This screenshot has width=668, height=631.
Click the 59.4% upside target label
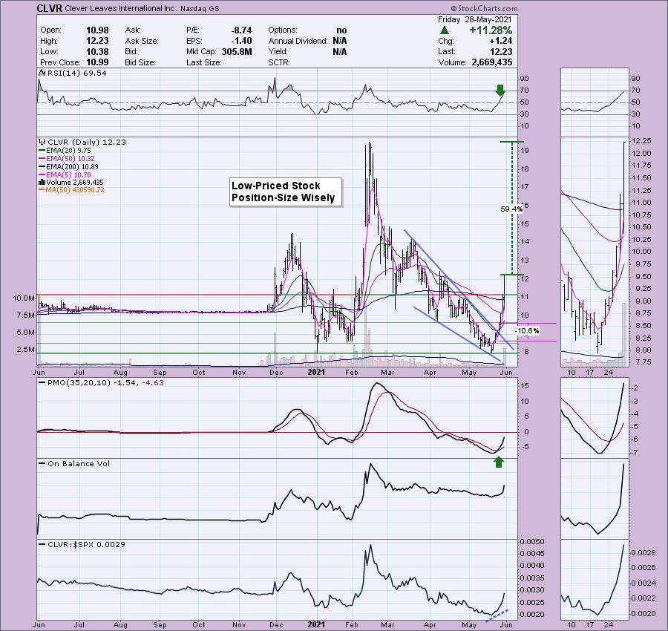click(511, 209)
